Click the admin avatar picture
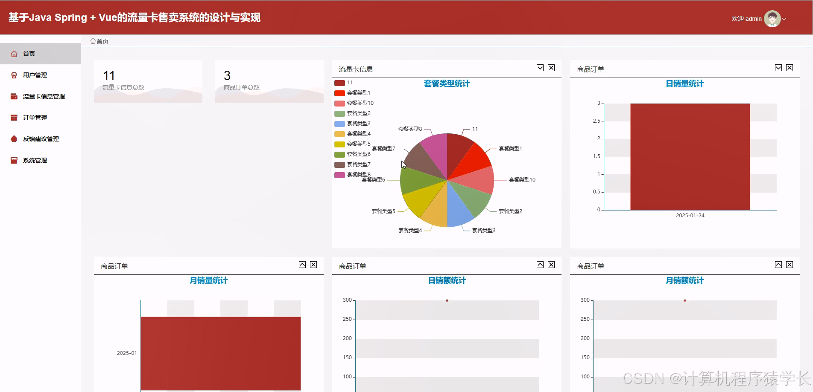 tap(772, 19)
